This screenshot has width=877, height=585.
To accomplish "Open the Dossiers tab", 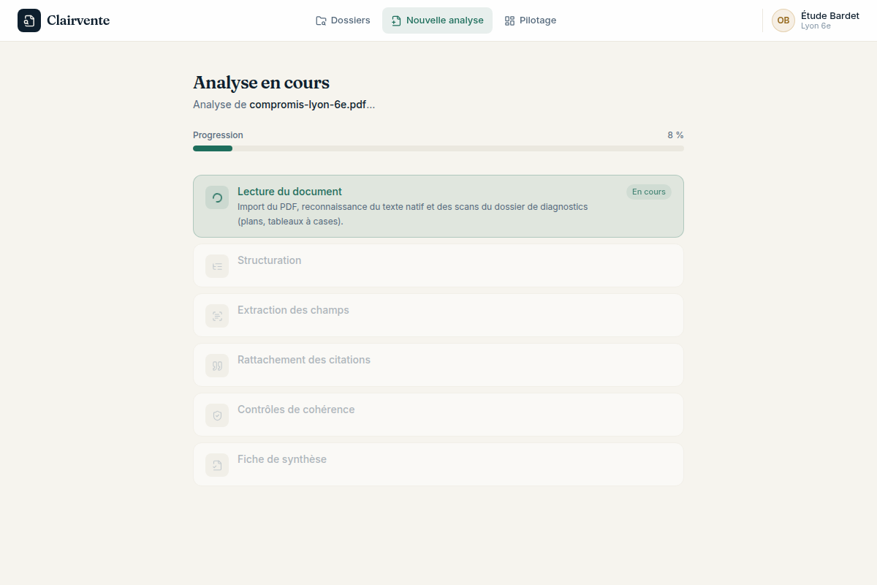I will coord(343,20).
